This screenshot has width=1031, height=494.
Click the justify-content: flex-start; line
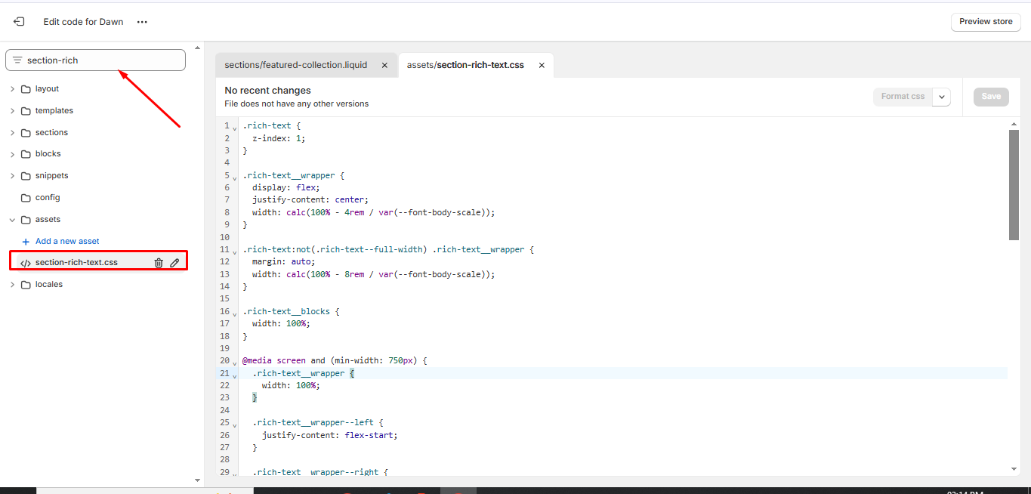coord(329,435)
